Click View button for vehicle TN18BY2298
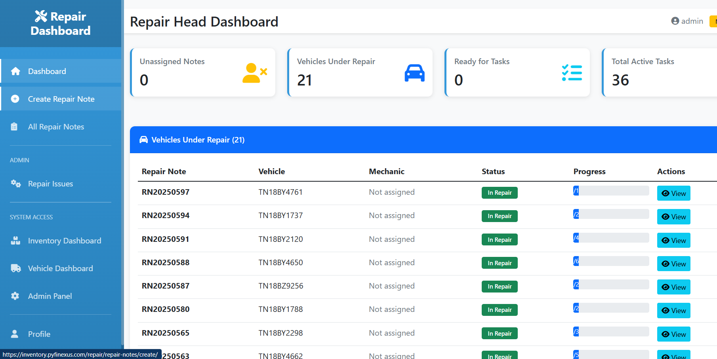This screenshot has width=717, height=359. click(x=673, y=334)
